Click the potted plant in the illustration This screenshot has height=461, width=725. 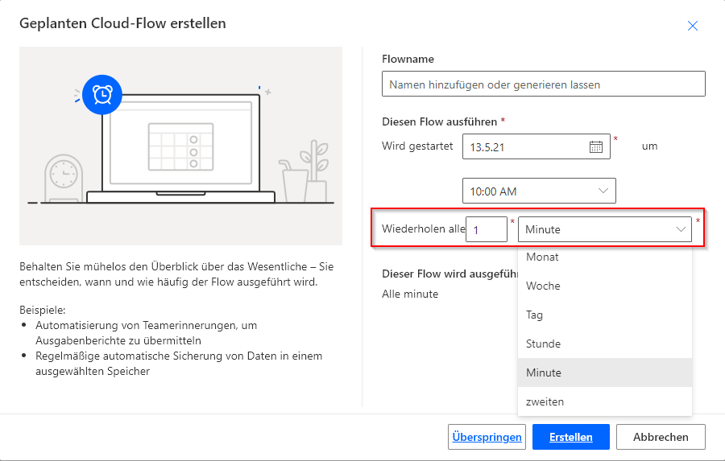pyautogui.click(x=315, y=171)
